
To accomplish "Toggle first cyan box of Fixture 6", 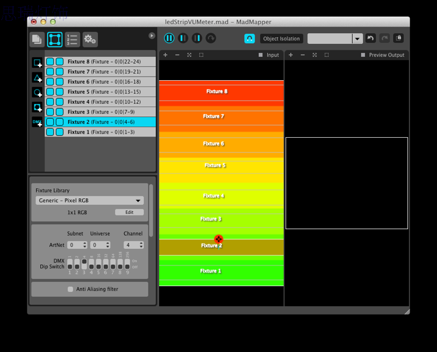I will 50,82.
